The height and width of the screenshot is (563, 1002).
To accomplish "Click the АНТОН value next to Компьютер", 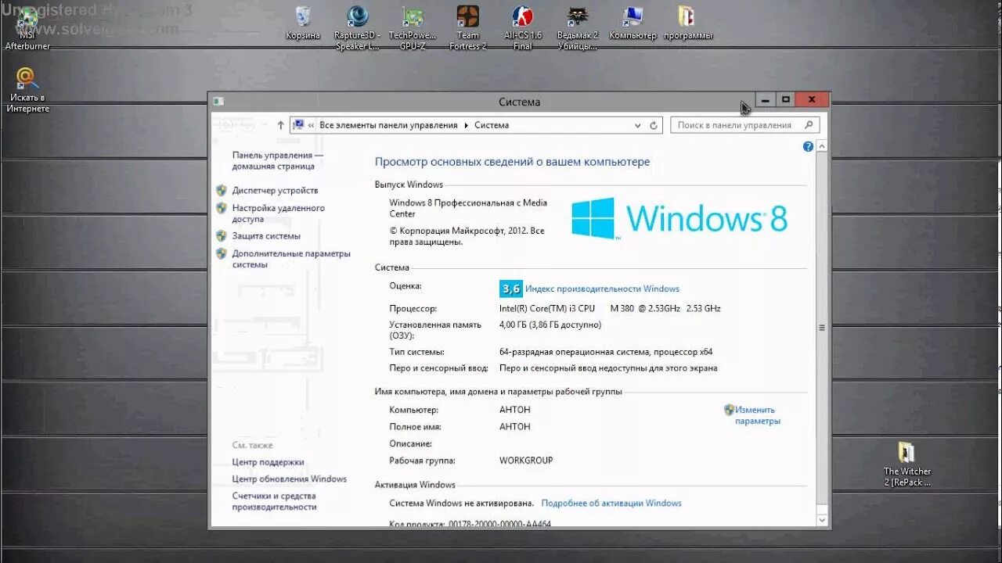I will 515,410.
